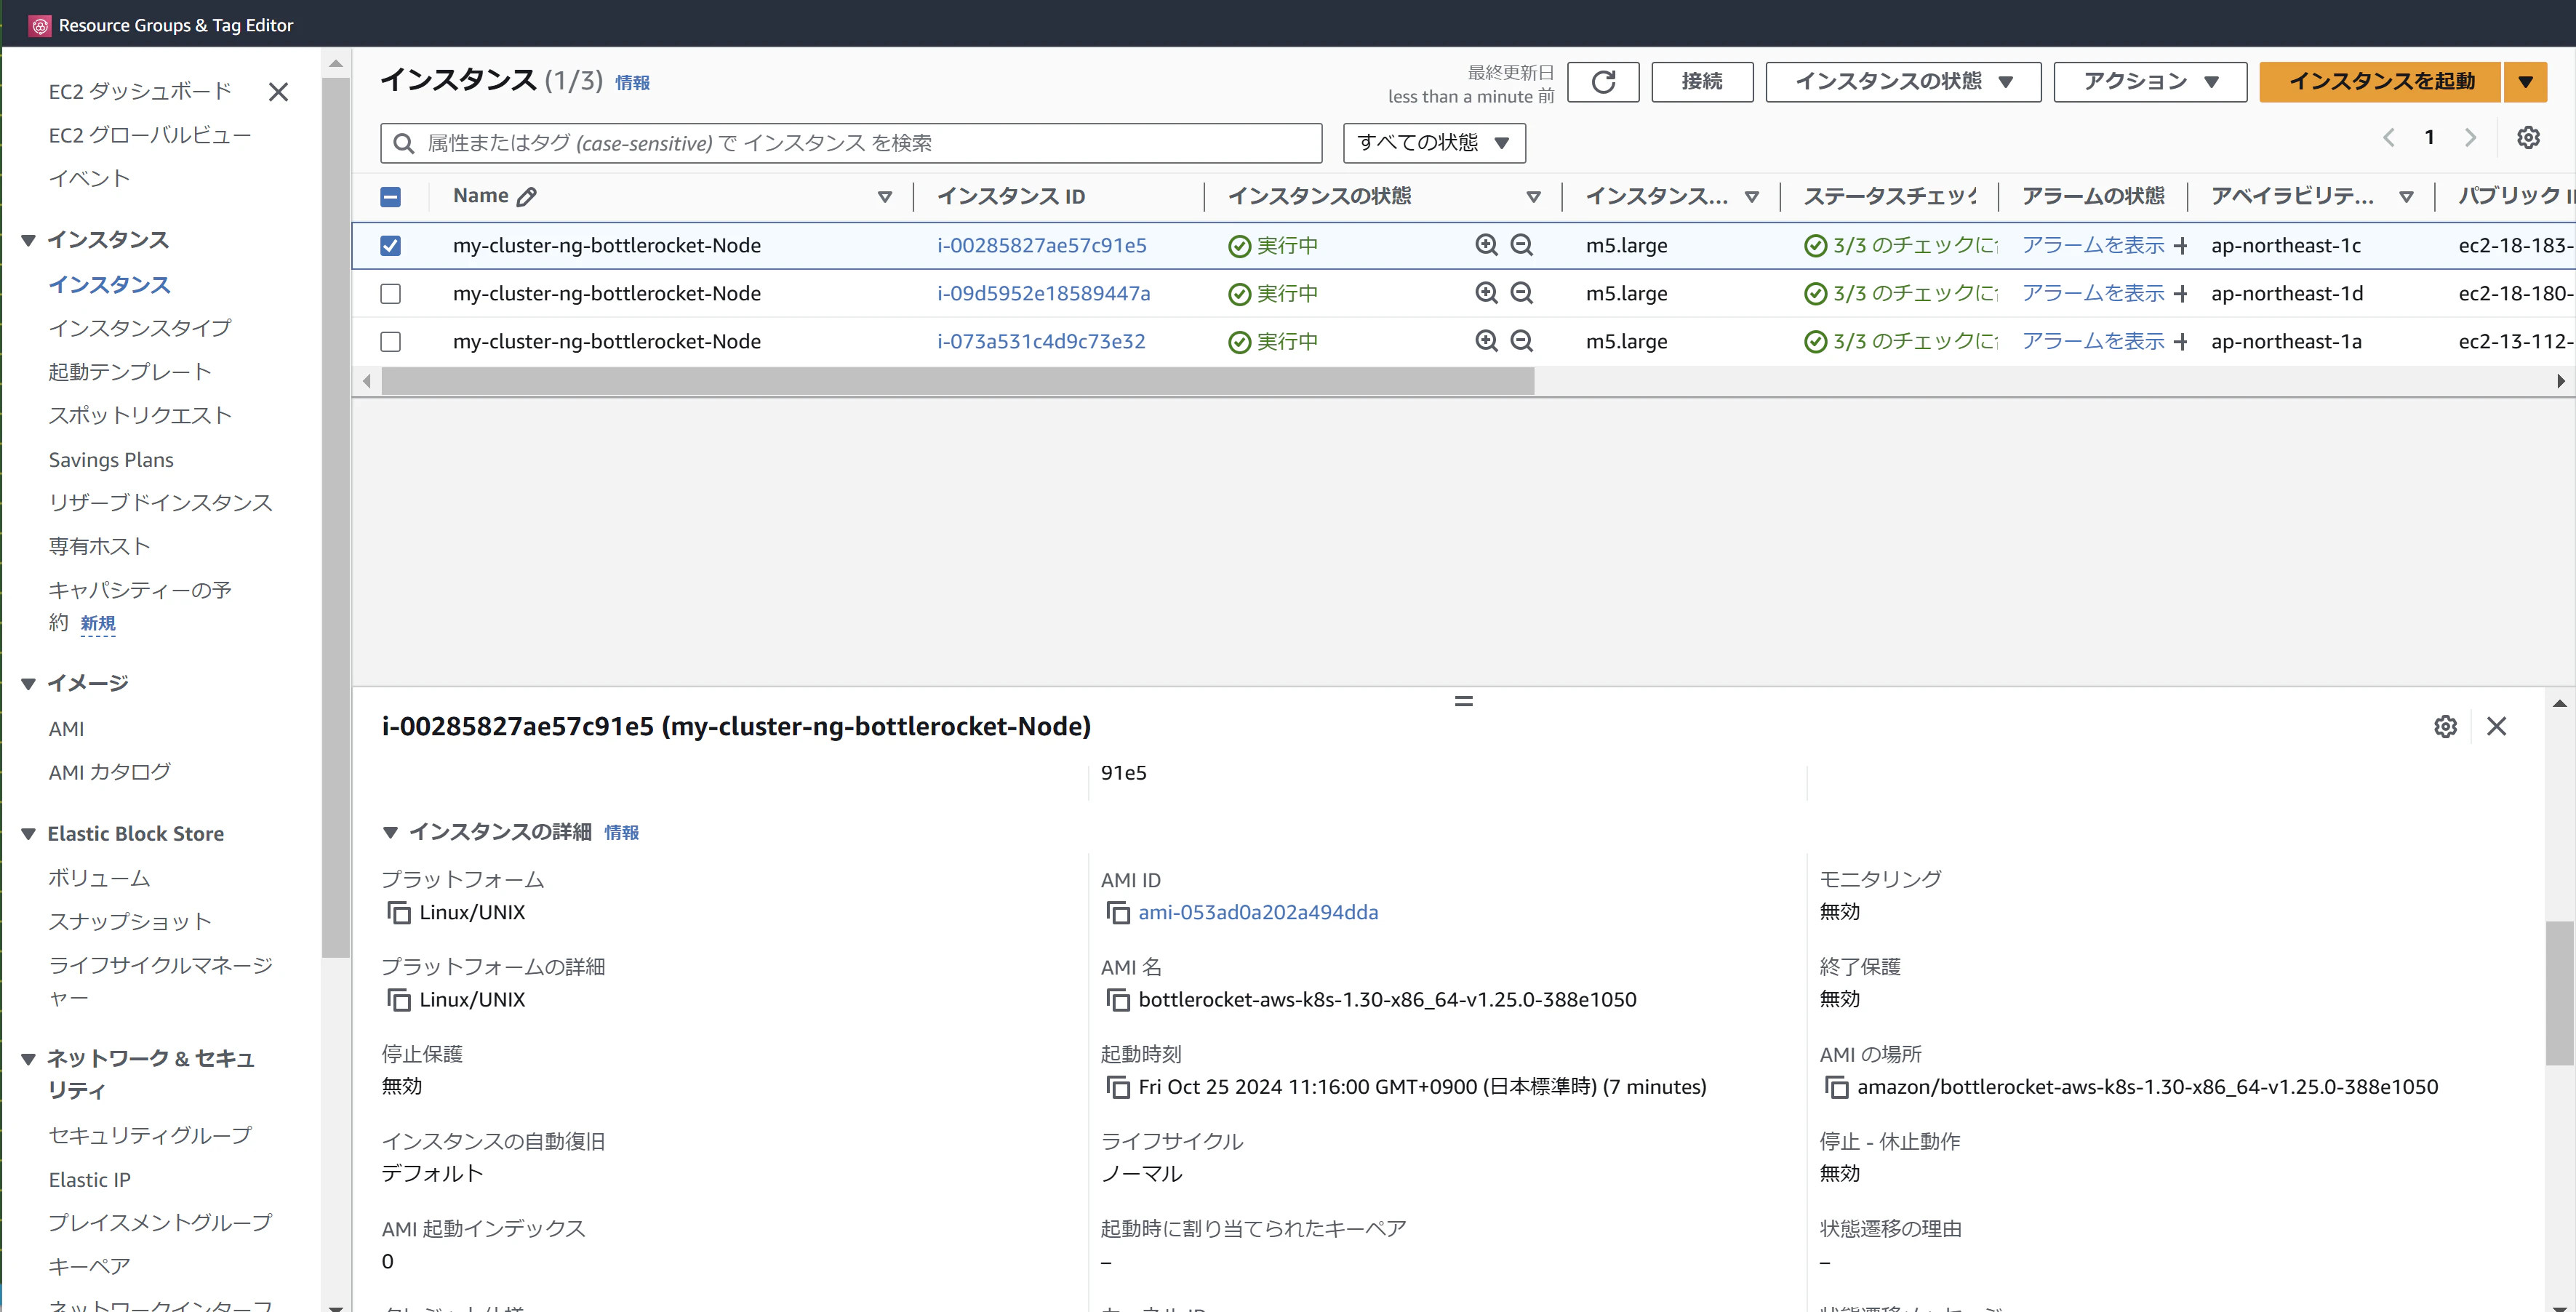Copy the AMI location value

click(x=1836, y=1087)
